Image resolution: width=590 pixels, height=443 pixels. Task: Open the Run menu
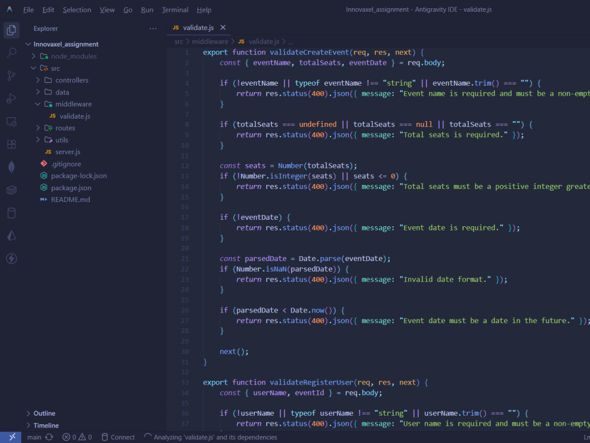pos(147,10)
